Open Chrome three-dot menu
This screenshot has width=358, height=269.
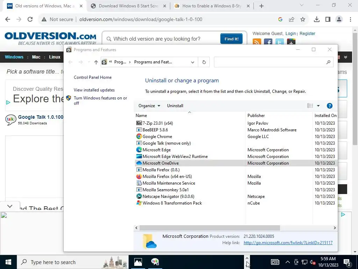(x=350, y=19)
